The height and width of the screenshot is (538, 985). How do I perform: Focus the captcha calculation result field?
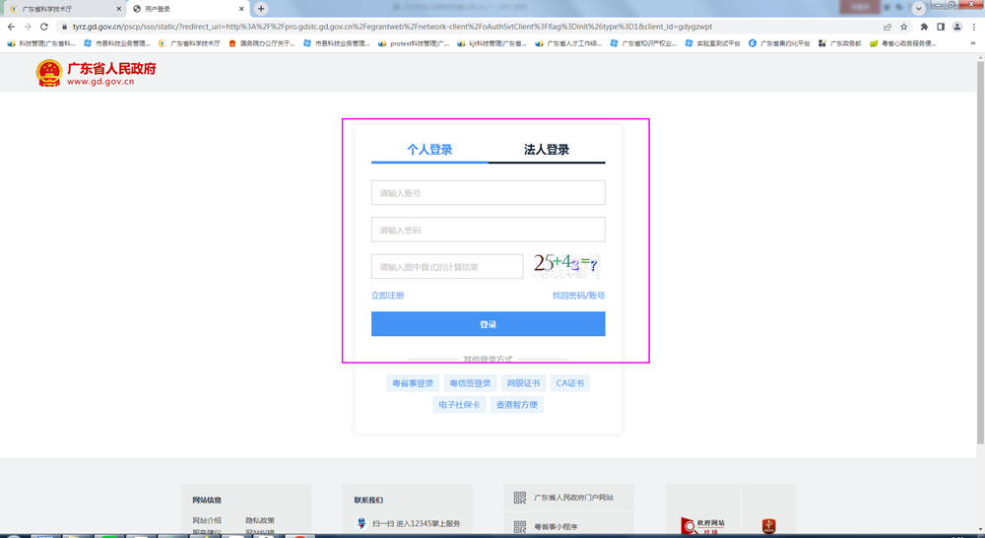[x=447, y=266]
